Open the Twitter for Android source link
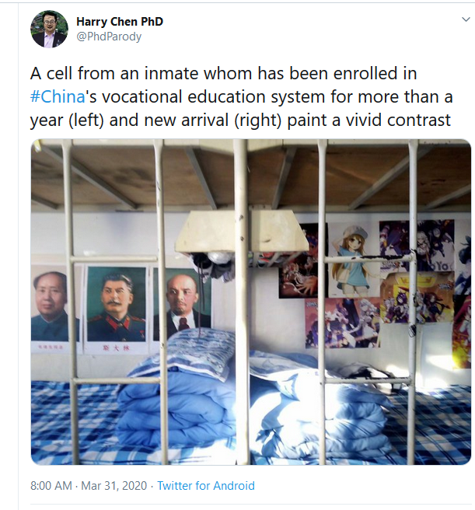The image size is (475, 510). [206, 486]
